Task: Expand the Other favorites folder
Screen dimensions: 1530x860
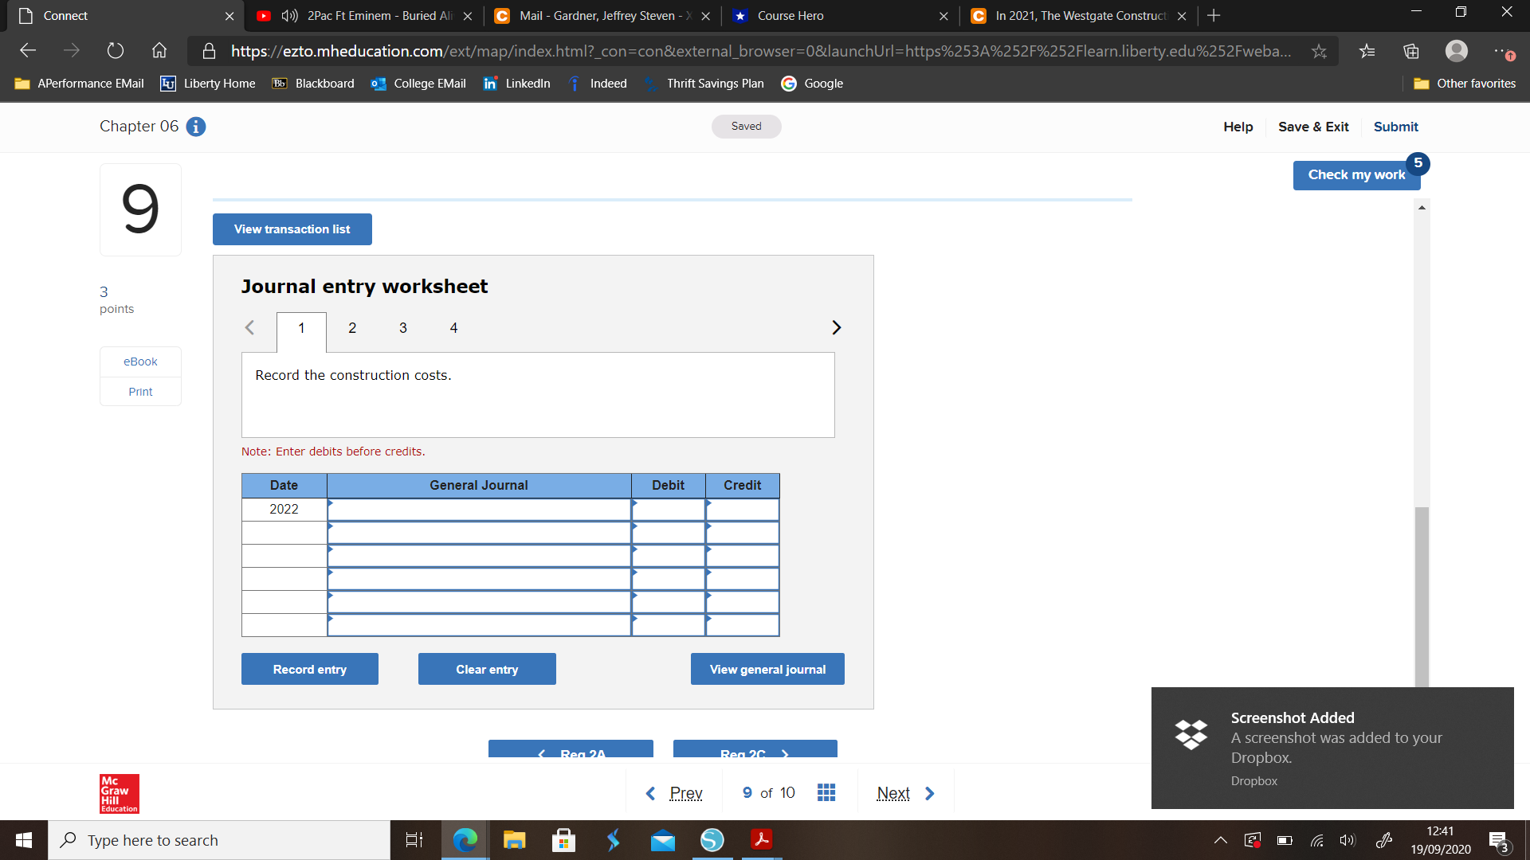Action: 1465,83
